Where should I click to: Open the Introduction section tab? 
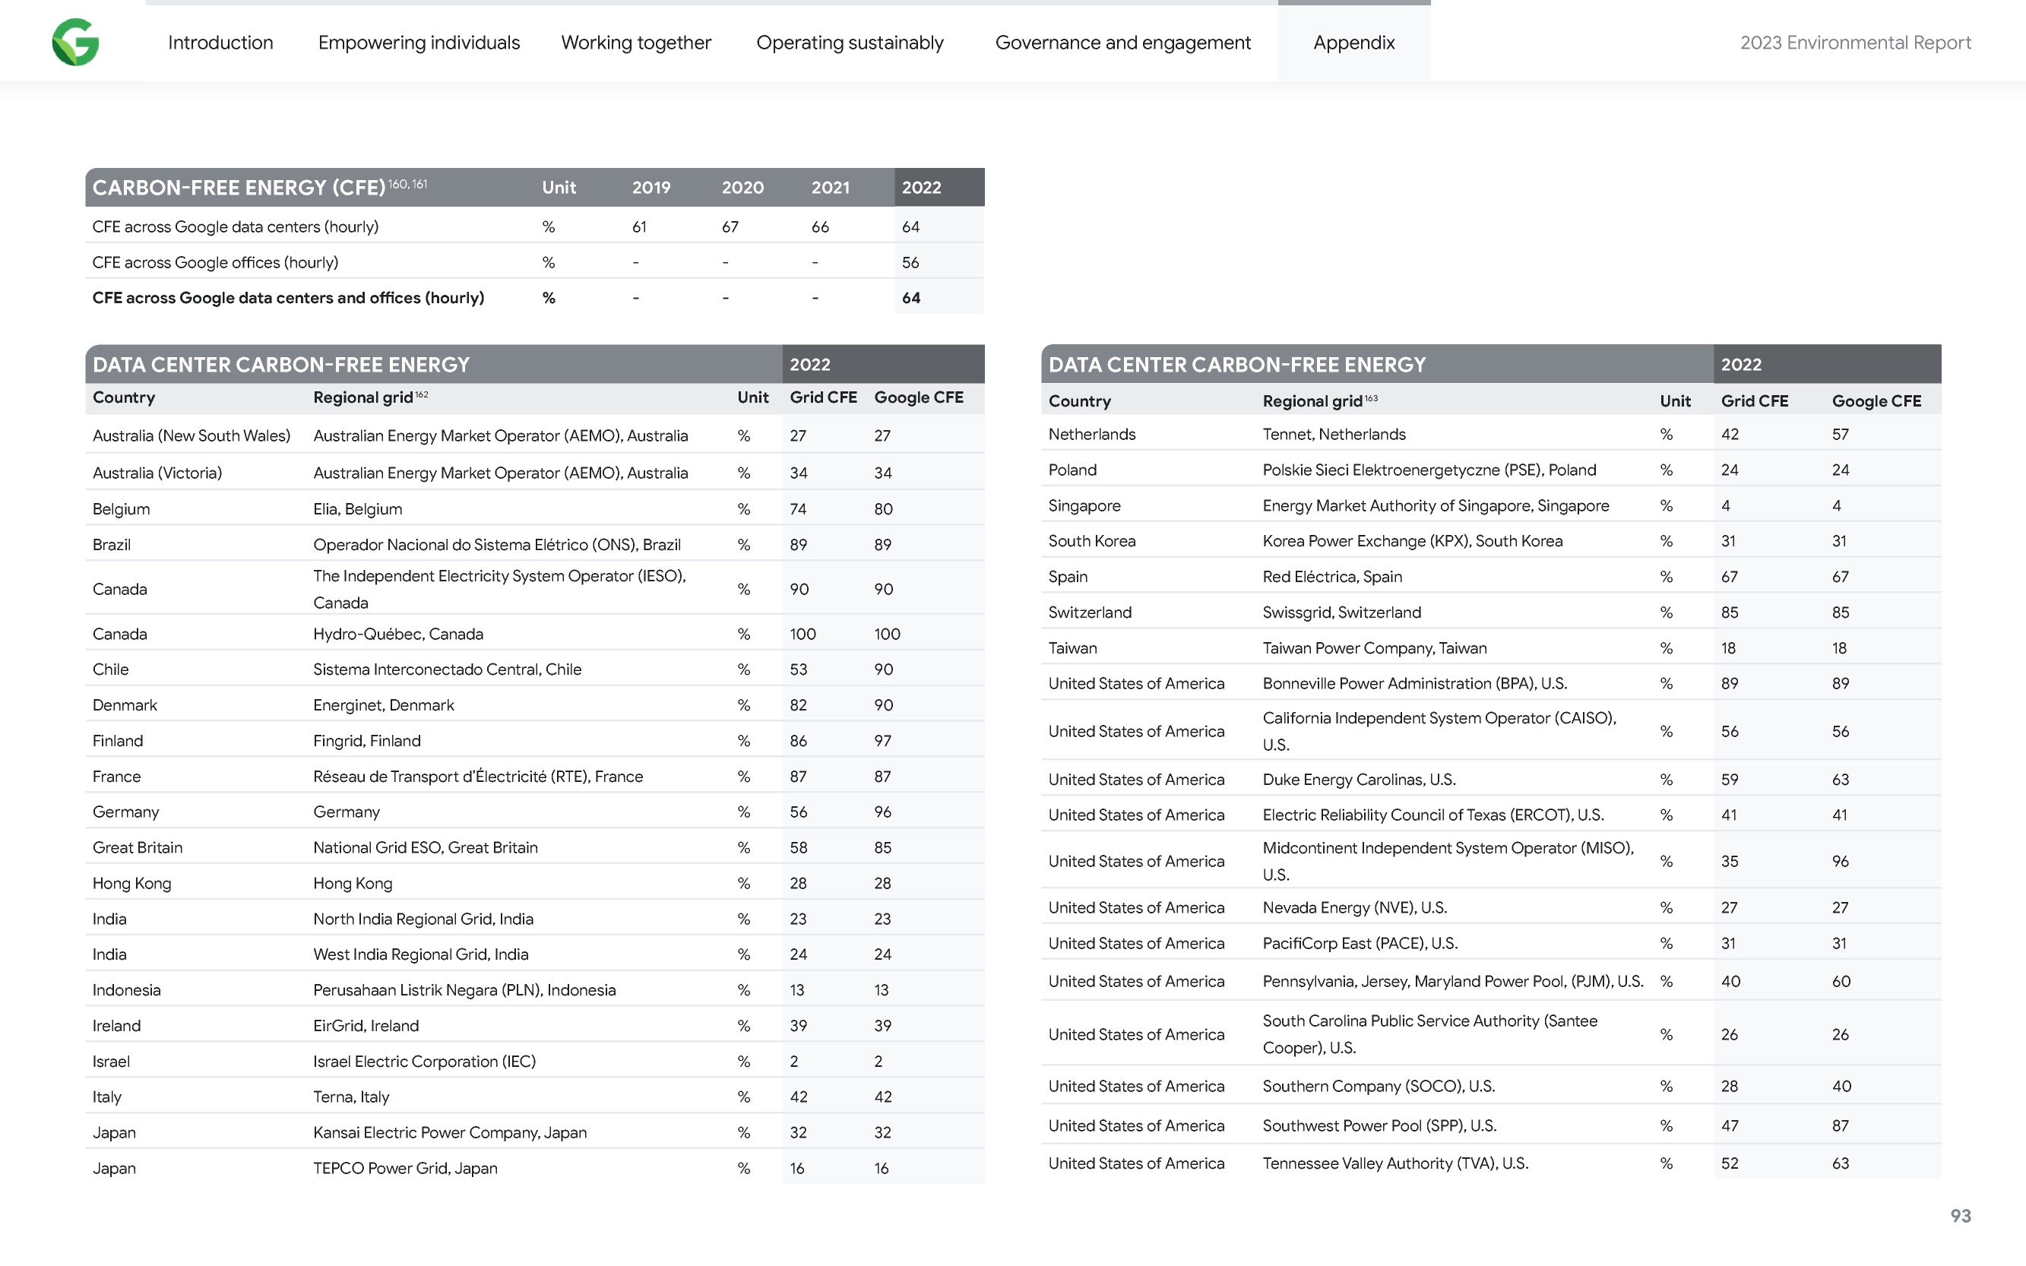[220, 43]
